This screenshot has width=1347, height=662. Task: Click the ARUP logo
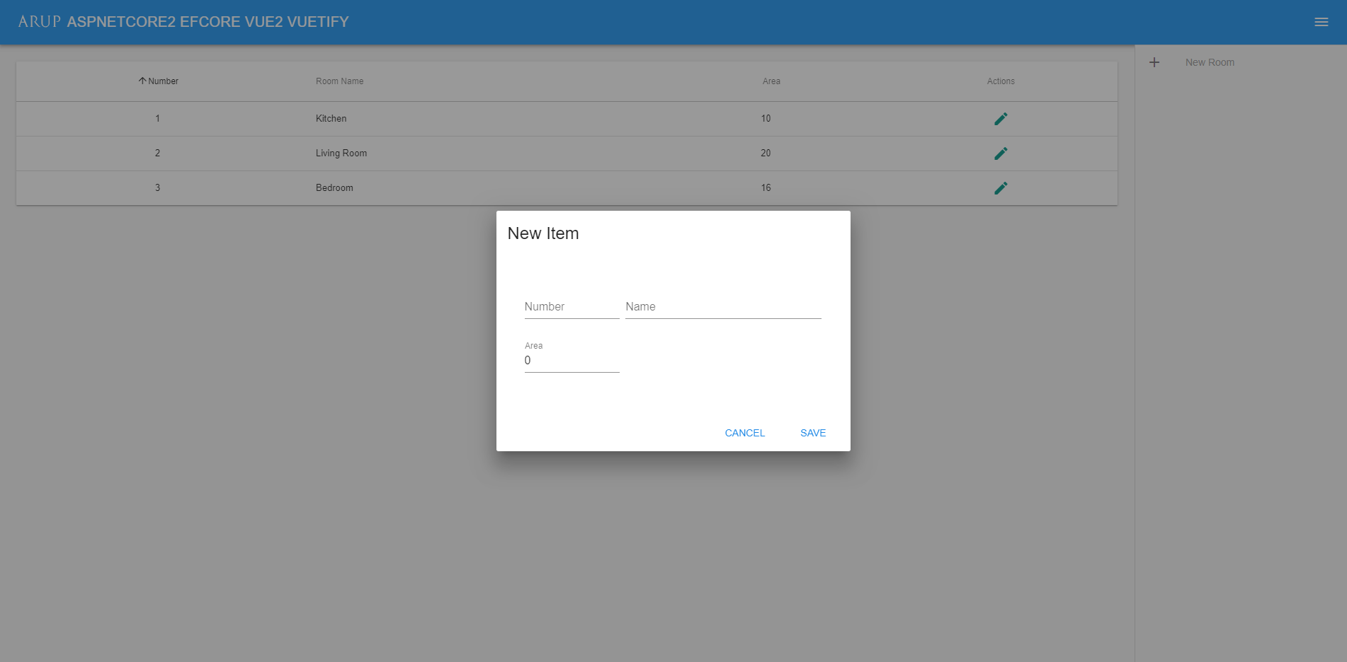pos(40,21)
